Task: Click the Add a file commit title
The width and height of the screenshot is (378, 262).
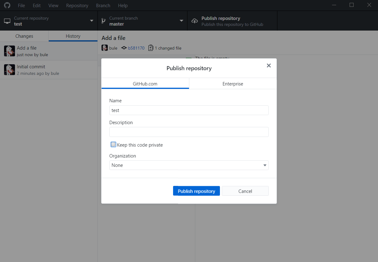Action: coord(113,38)
